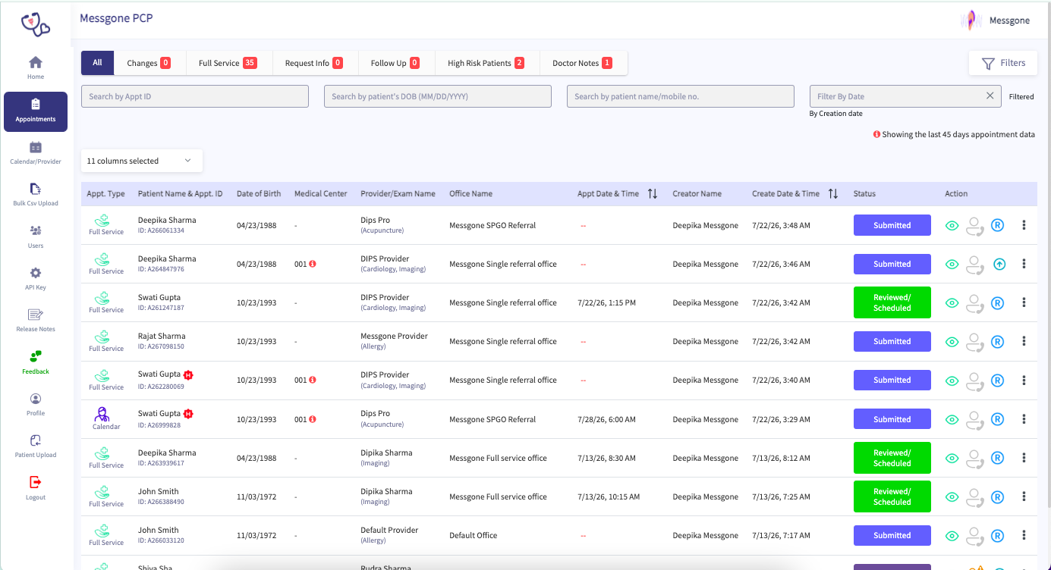Open the Doctor Notes tab

[583, 63]
